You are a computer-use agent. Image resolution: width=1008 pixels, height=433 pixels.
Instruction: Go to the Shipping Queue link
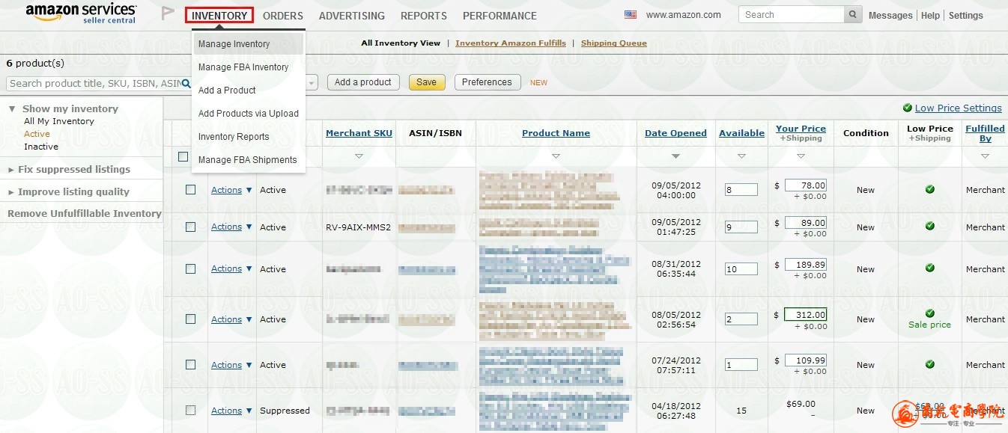pos(614,43)
